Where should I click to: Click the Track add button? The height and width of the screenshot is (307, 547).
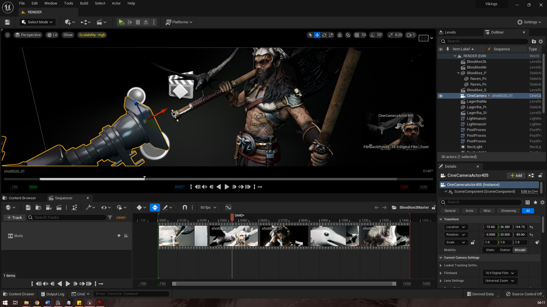click(x=14, y=218)
